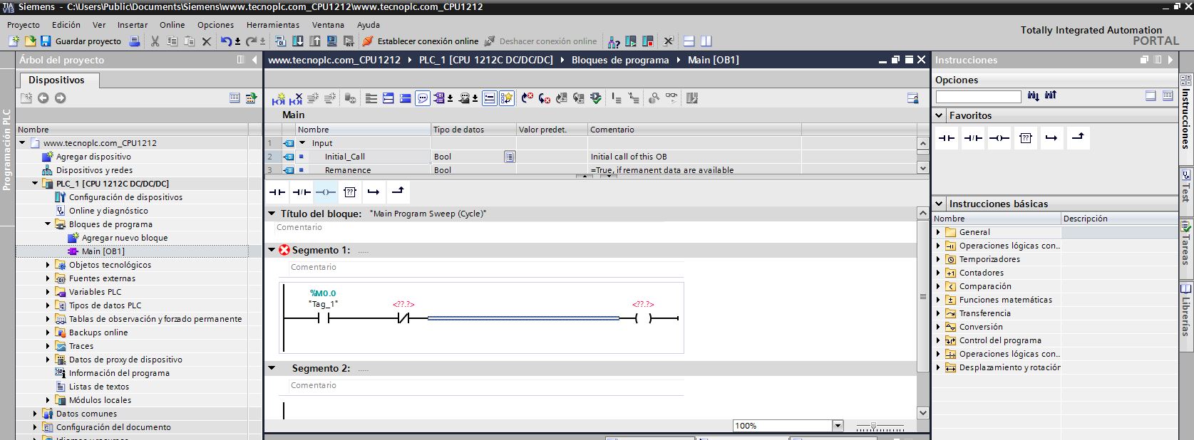Open the Proyecto menu
This screenshot has height=440, width=1194.
point(24,24)
